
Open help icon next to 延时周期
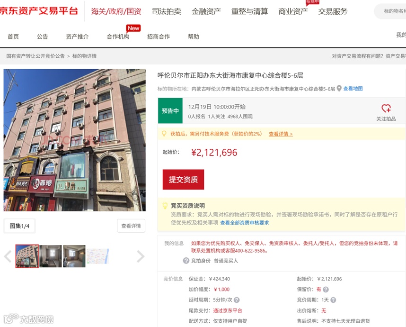pos(237,300)
